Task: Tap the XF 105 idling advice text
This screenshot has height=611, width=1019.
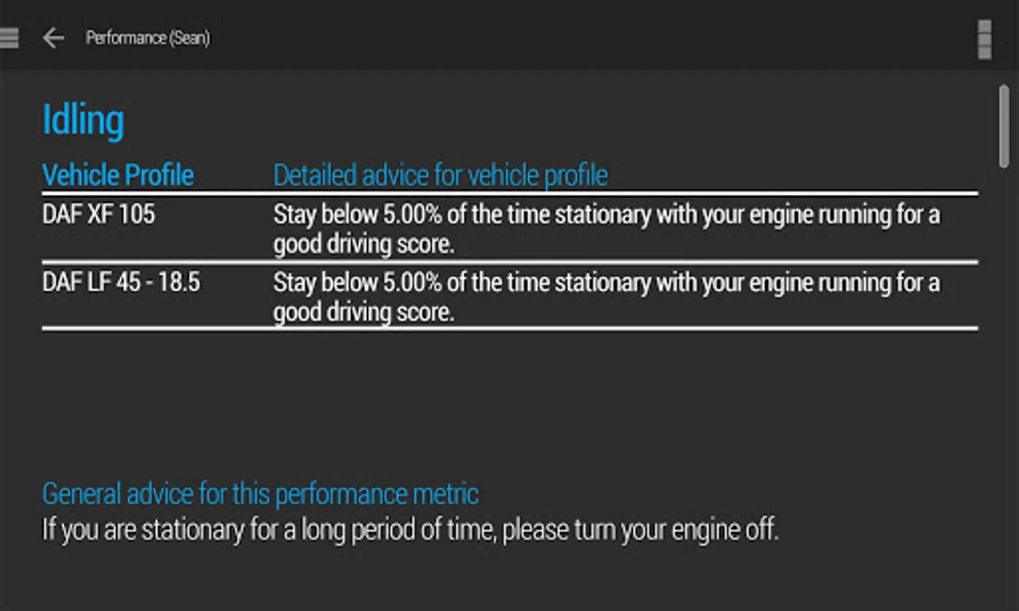Action: click(x=606, y=229)
